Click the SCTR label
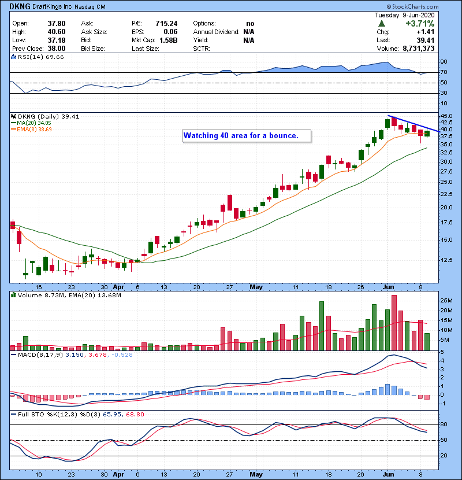The width and height of the screenshot is (462, 480). pyautogui.click(x=202, y=49)
